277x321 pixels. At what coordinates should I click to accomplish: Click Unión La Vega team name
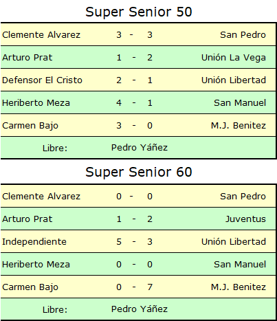click(234, 58)
